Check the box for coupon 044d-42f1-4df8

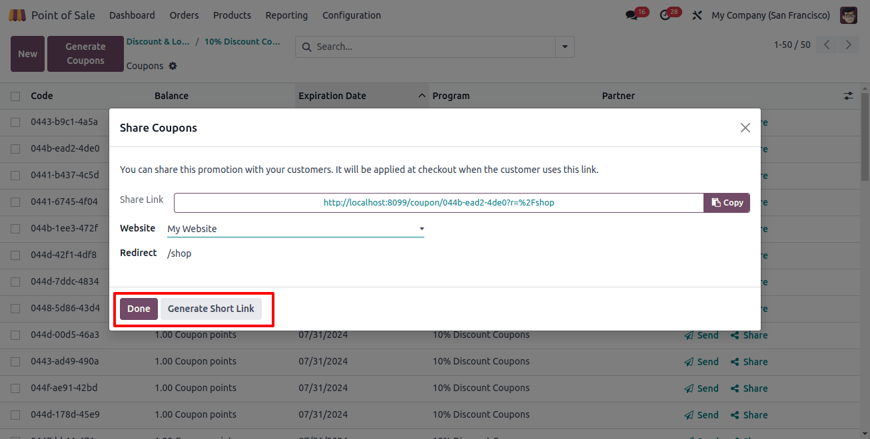[15, 255]
